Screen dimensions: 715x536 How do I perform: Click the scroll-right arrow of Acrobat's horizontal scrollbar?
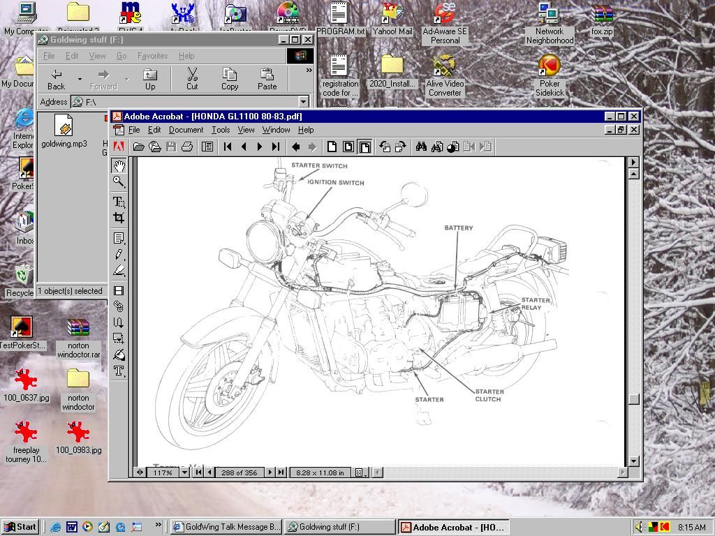(x=622, y=472)
